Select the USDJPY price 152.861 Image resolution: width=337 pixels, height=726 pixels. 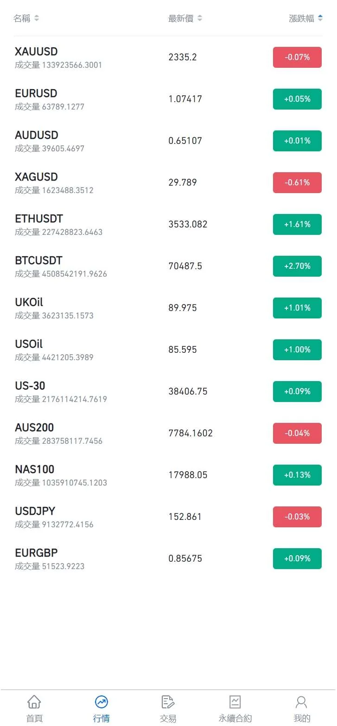click(185, 517)
